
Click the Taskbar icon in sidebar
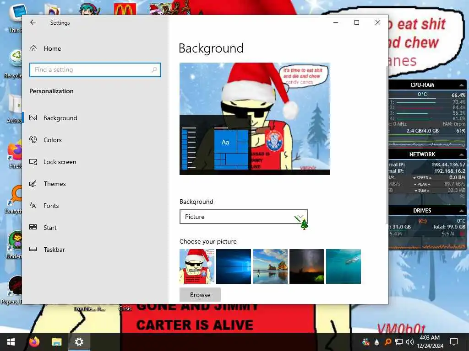pyautogui.click(x=33, y=249)
